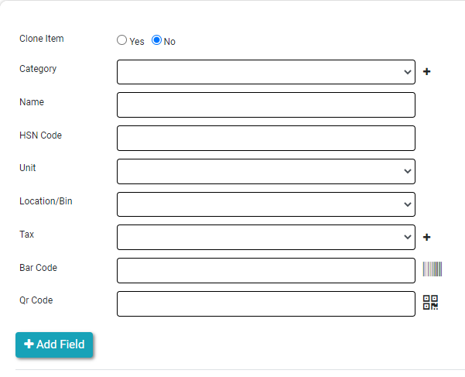Viewport: 465px width, 377px height.
Task: Click into the Name text field
Action: [x=265, y=105]
